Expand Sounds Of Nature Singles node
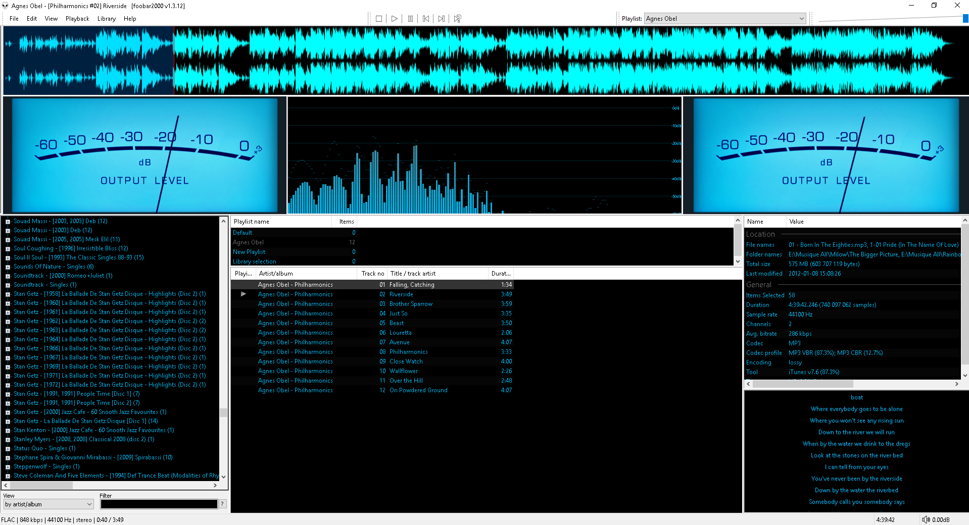Image resolution: width=969 pixels, height=525 pixels. click(x=8, y=267)
